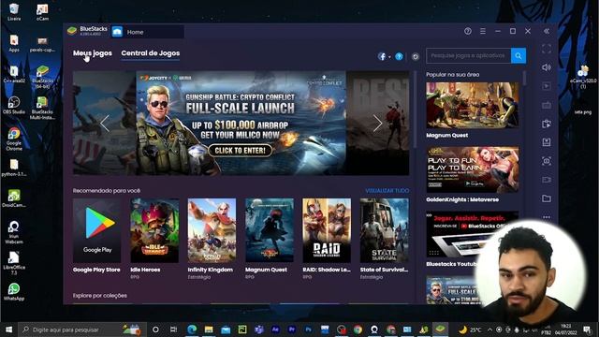
Task: Click the game search input field
Action: coord(468,56)
